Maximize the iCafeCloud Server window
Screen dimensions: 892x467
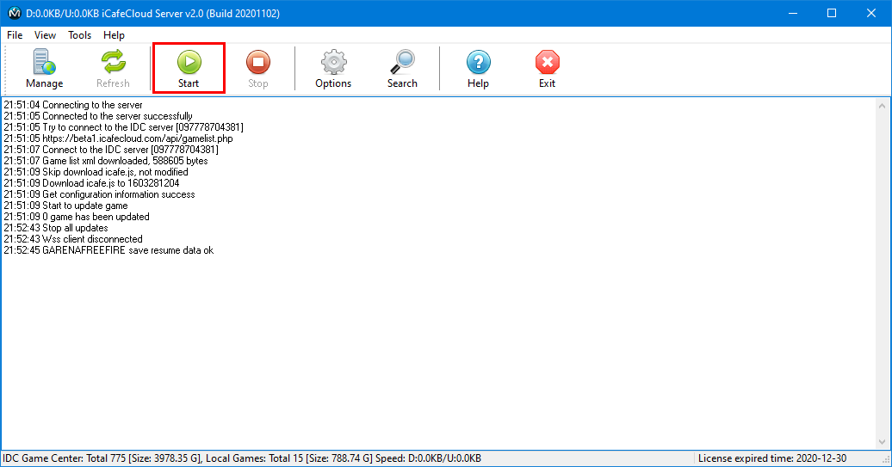coord(832,13)
